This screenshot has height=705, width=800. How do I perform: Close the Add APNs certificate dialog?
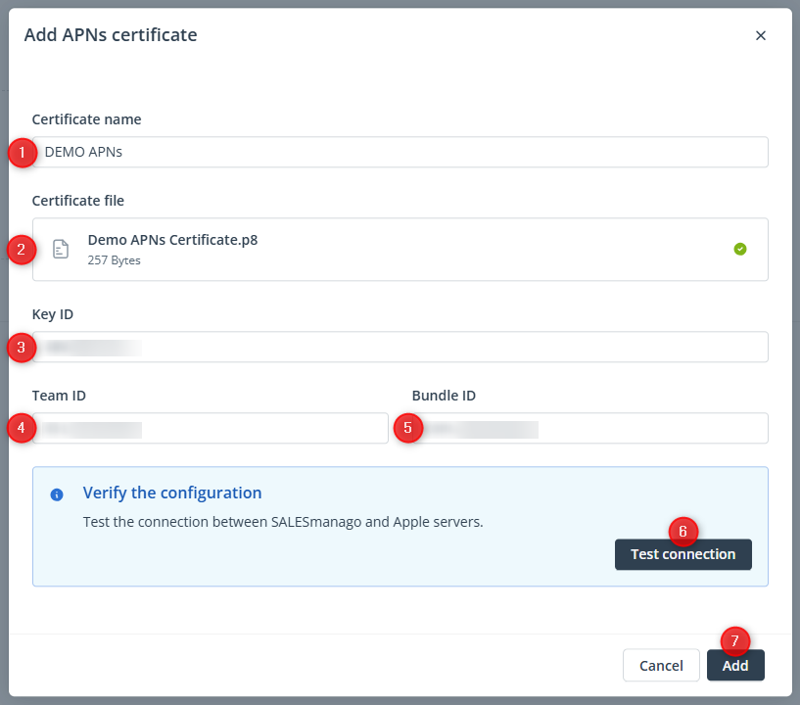point(760,35)
